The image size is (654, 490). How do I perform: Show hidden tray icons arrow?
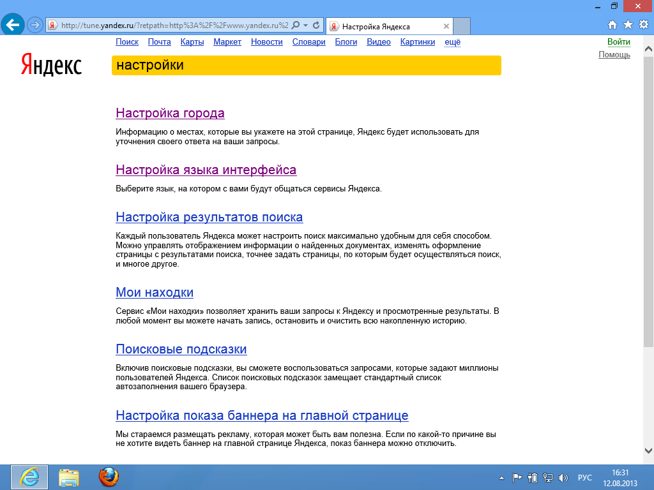502,478
